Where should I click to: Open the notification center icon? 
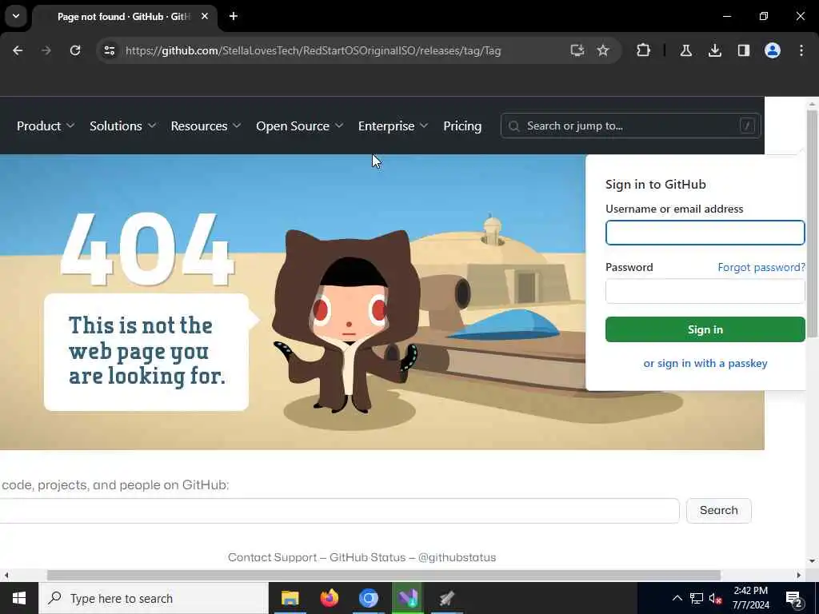794,599
